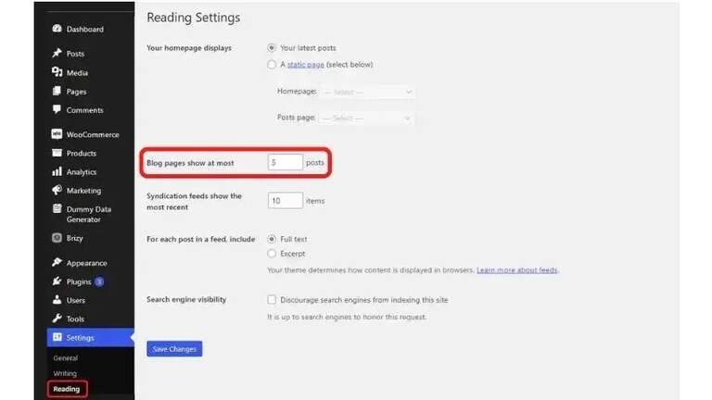The width and height of the screenshot is (712, 400).
Task: Click the Plugins plug icon
Action: 57,281
